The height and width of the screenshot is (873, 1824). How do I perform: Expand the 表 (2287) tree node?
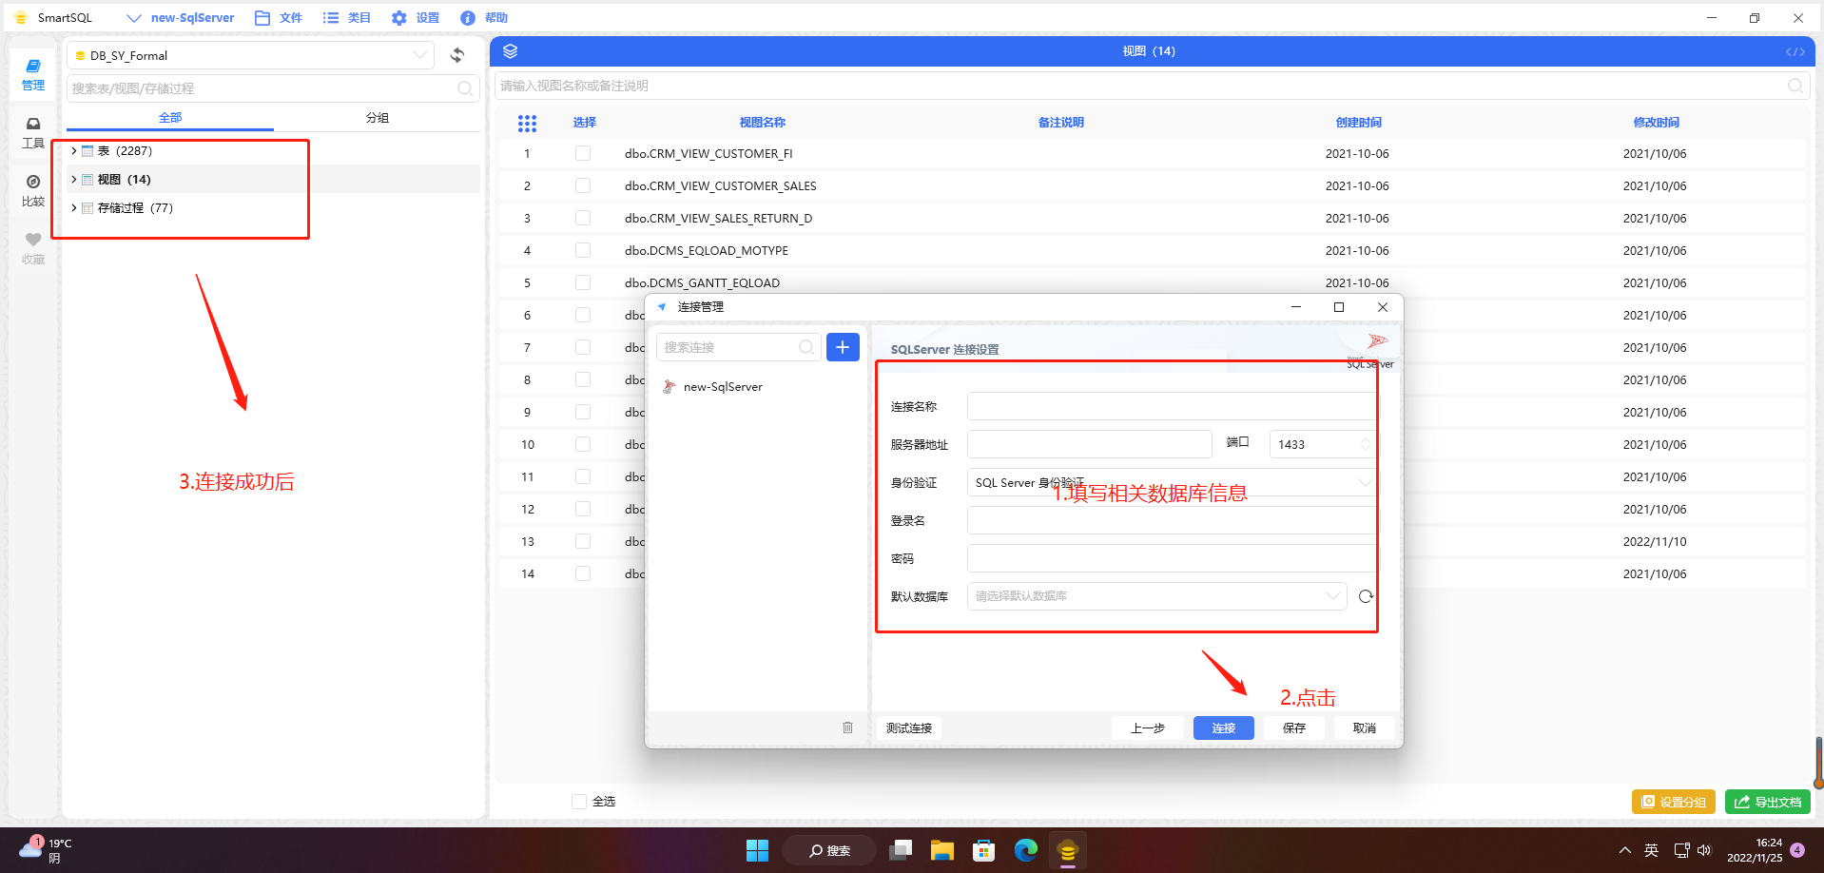(x=74, y=150)
